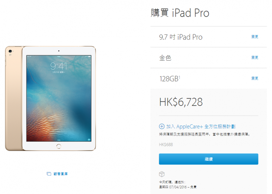
Task: Click the plus circle icon beside AppleCare+
Action: 162,126
